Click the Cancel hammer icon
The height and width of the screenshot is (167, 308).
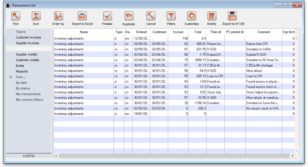coord(151,16)
